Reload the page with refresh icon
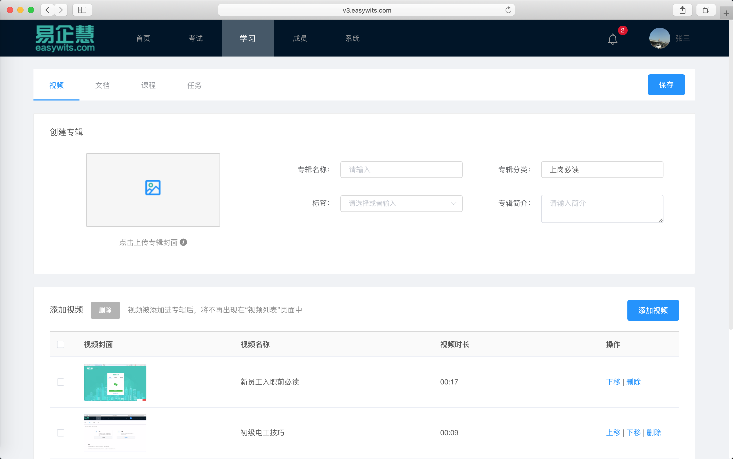This screenshot has width=733, height=459. [x=508, y=10]
